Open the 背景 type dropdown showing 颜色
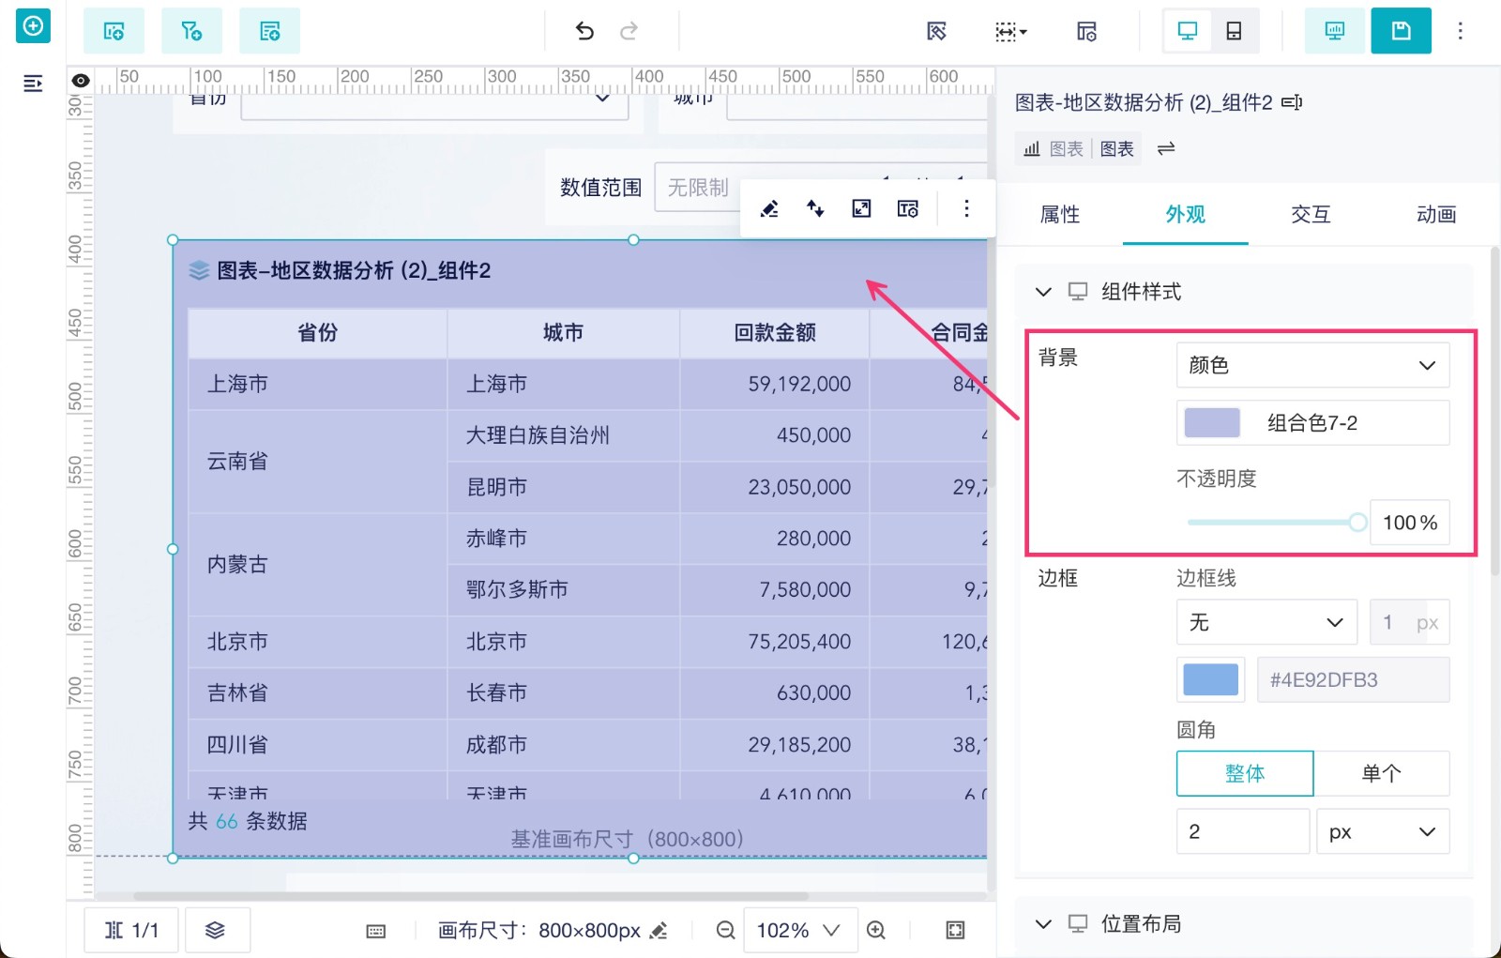The width and height of the screenshot is (1501, 958). pos(1312,365)
